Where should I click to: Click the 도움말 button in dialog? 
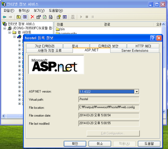(x=149, y=144)
